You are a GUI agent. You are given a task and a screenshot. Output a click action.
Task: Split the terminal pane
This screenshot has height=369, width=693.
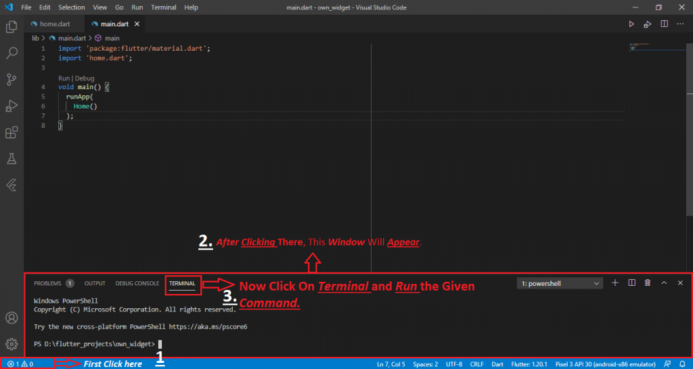point(632,283)
